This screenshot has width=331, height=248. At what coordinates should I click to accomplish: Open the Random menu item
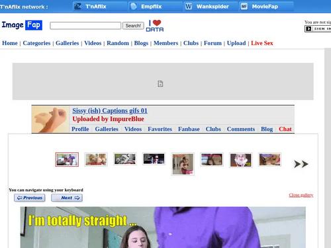[118, 43]
